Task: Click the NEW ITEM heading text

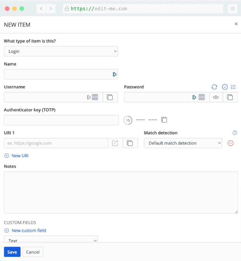Action: tap(17, 25)
